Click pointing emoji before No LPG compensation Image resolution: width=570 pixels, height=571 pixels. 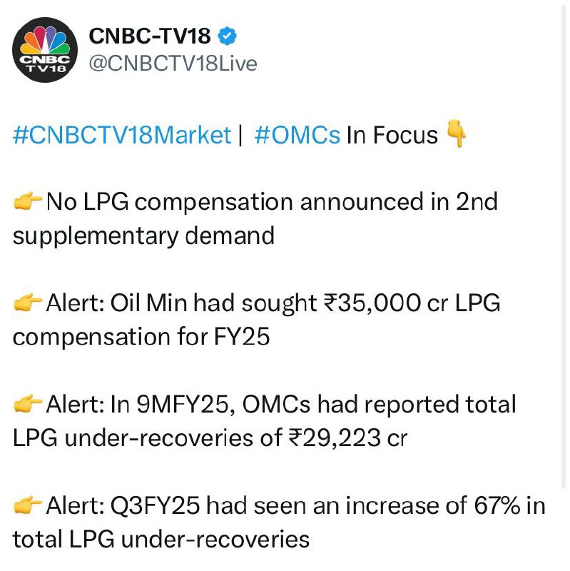click(28, 201)
